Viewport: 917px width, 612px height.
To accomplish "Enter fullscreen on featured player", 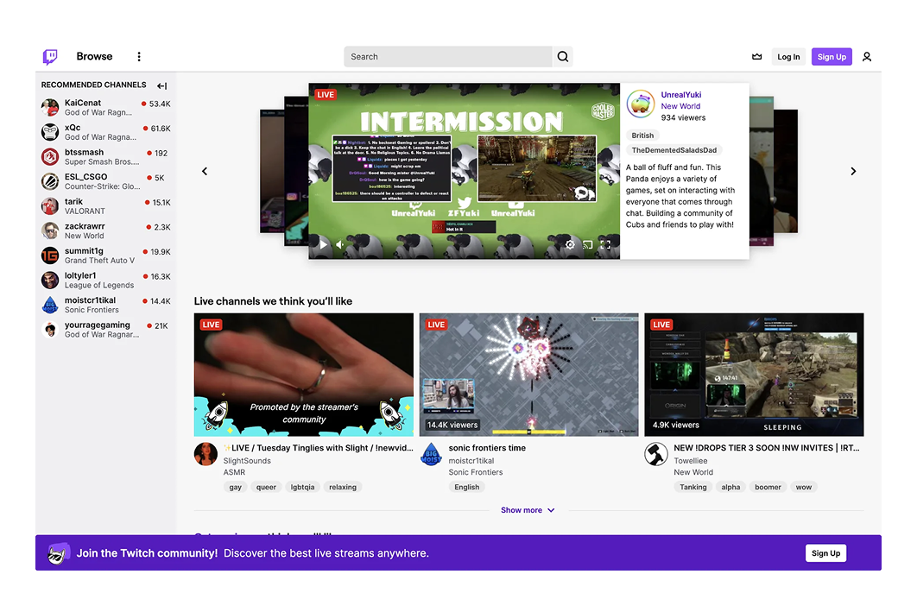I will click(605, 244).
